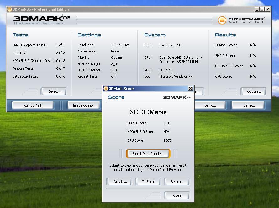279x208 pixels.
Task: Click the 3DMARK06 logo in Score dialog
Action: 176,97
